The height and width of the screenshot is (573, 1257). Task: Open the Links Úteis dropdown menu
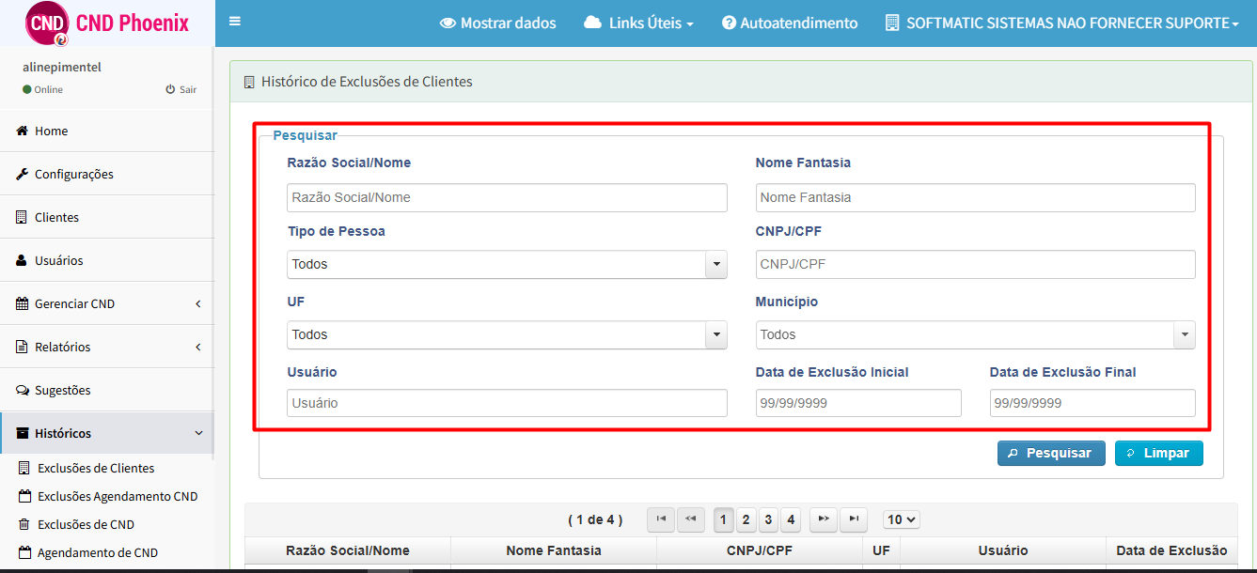638,23
